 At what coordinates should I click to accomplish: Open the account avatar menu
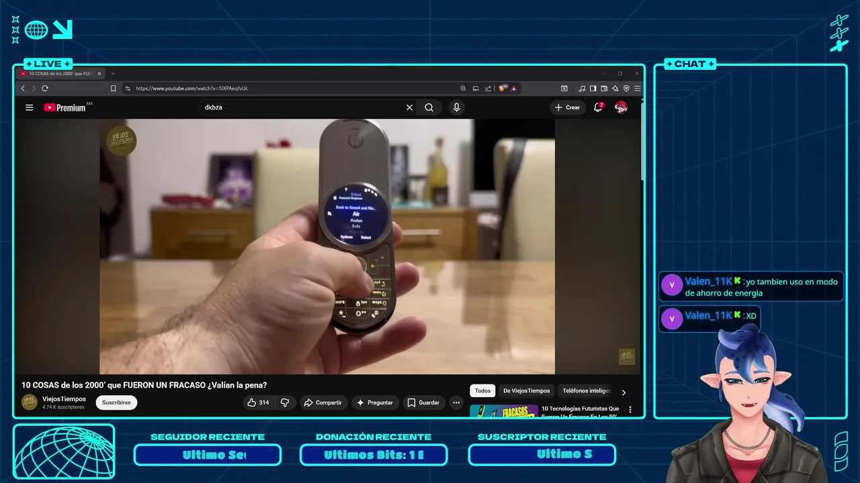click(x=621, y=107)
